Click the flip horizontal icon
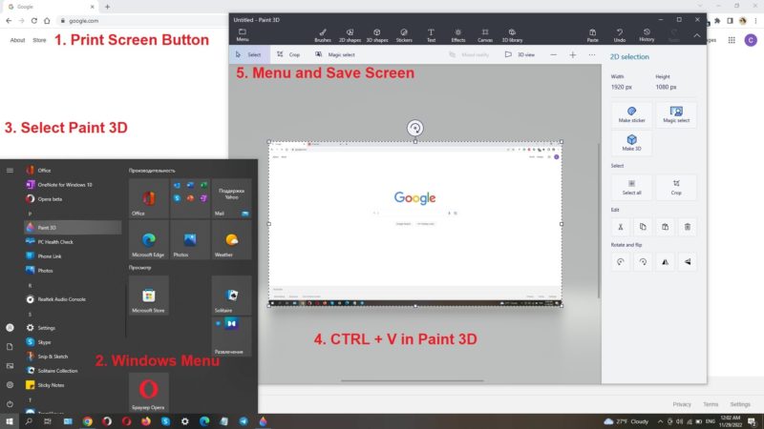This screenshot has width=764, height=429. 665,262
